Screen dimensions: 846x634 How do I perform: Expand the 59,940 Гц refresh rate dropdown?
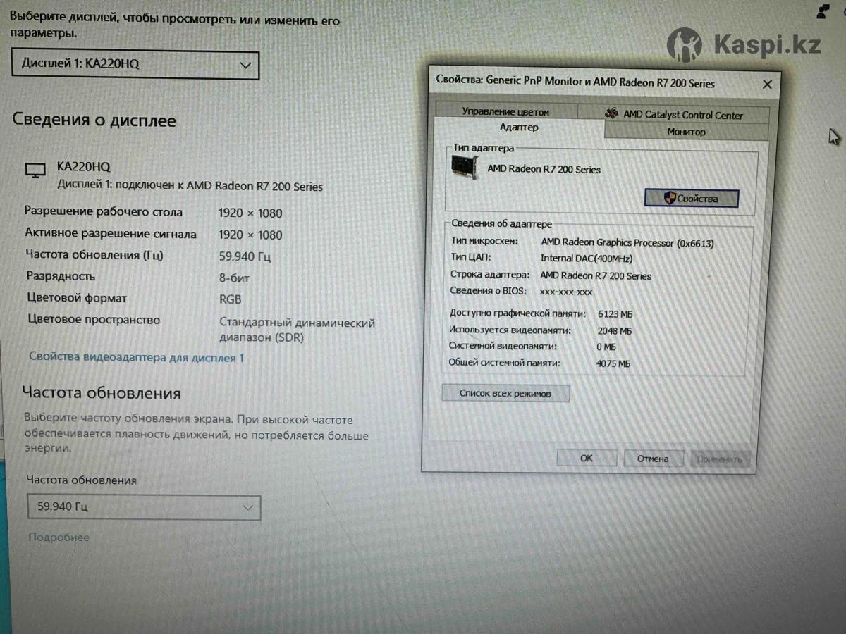click(144, 506)
